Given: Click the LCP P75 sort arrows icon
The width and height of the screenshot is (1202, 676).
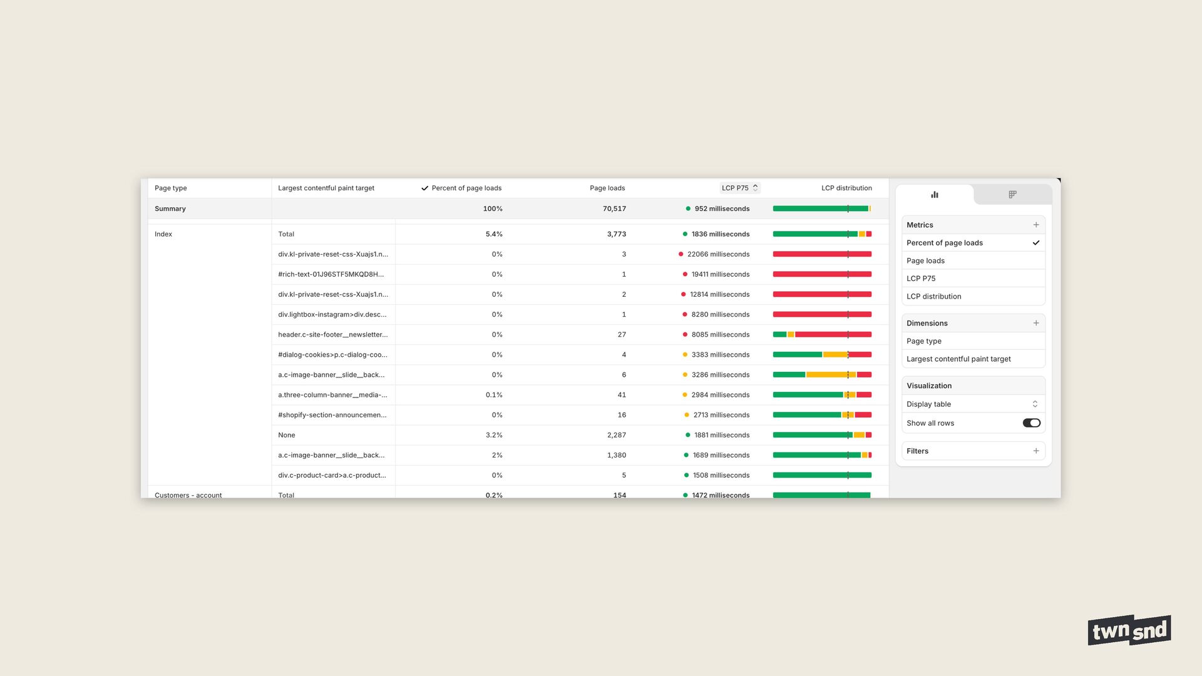Looking at the screenshot, I should (756, 188).
